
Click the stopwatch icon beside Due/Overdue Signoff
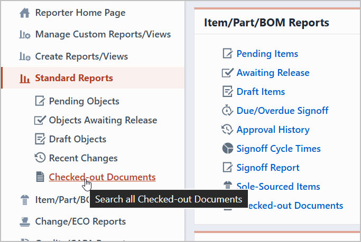[227, 110]
